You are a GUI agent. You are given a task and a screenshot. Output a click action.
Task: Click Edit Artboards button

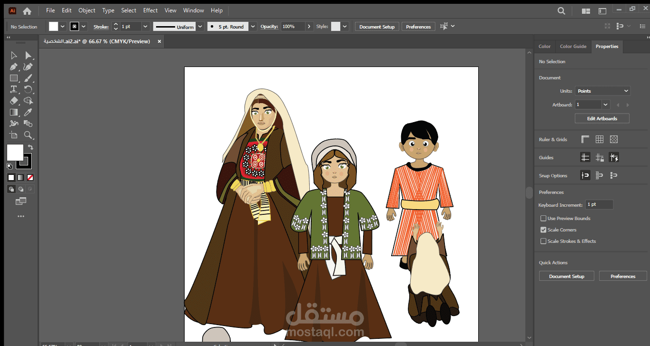pyautogui.click(x=602, y=118)
